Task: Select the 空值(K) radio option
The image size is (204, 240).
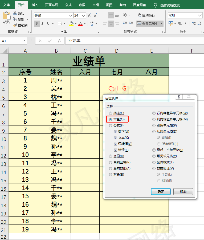Action: 111,156
